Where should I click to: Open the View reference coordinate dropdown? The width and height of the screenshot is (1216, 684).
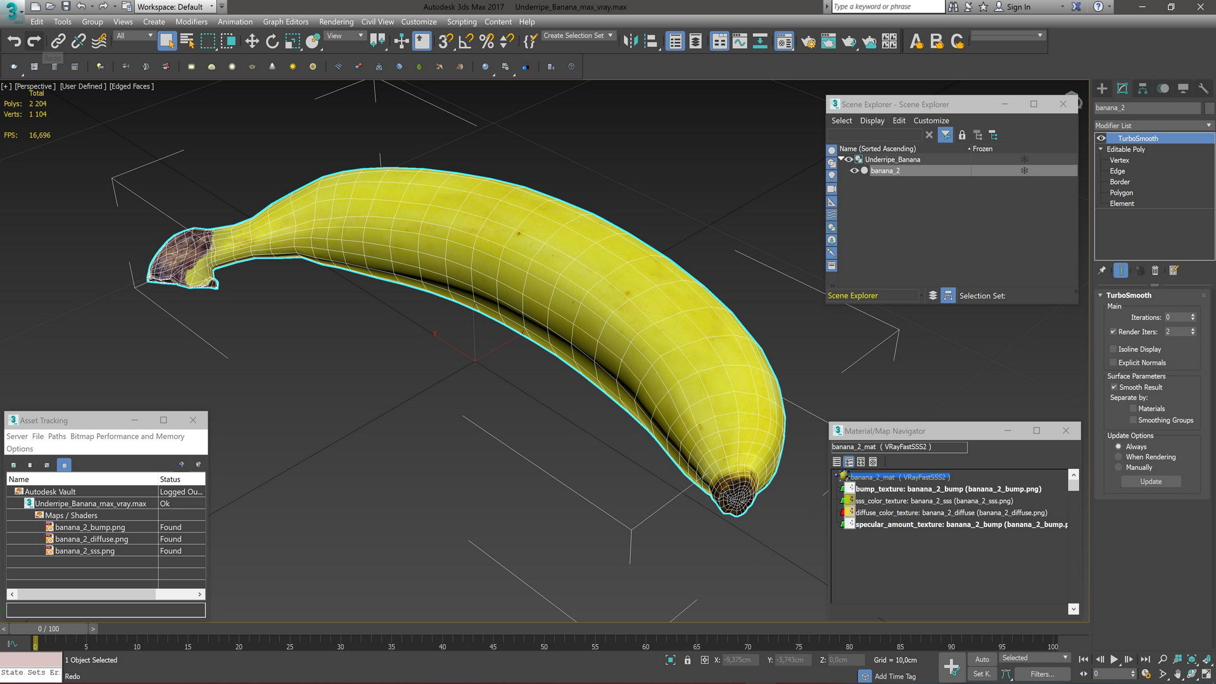[x=345, y=36]
